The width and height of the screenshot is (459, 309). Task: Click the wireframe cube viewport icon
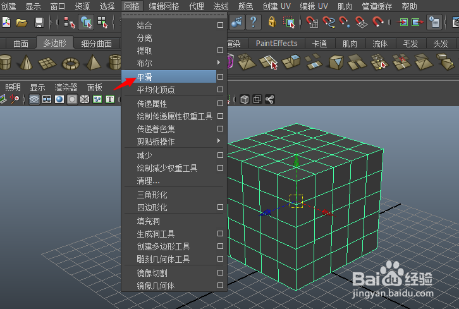pos(245,99)
